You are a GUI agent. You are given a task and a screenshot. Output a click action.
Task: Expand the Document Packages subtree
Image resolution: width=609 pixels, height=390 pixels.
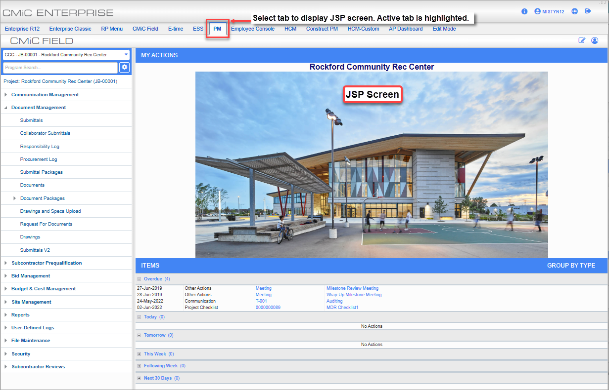click(x=14, y=198)
